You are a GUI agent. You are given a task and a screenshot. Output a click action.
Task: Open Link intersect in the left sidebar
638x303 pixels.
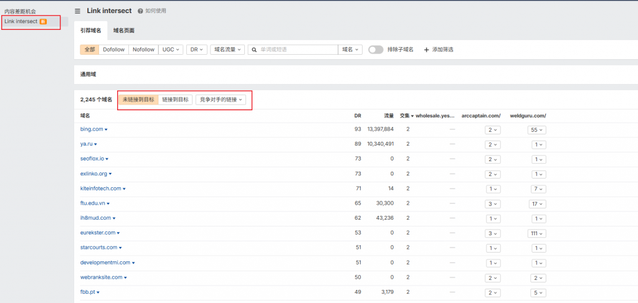coord(21,21)
